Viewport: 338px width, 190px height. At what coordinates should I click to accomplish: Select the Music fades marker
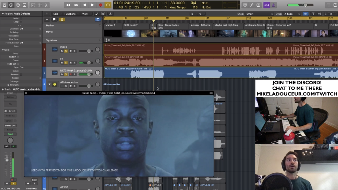(172, 25)
